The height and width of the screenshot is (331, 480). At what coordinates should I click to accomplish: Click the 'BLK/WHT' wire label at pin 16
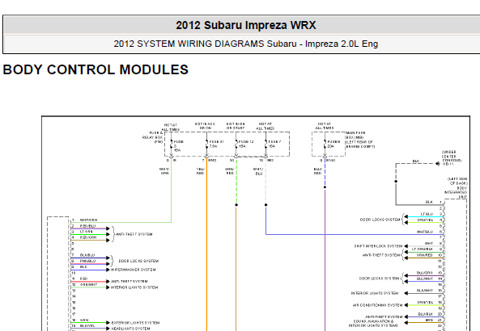(425, 291)
